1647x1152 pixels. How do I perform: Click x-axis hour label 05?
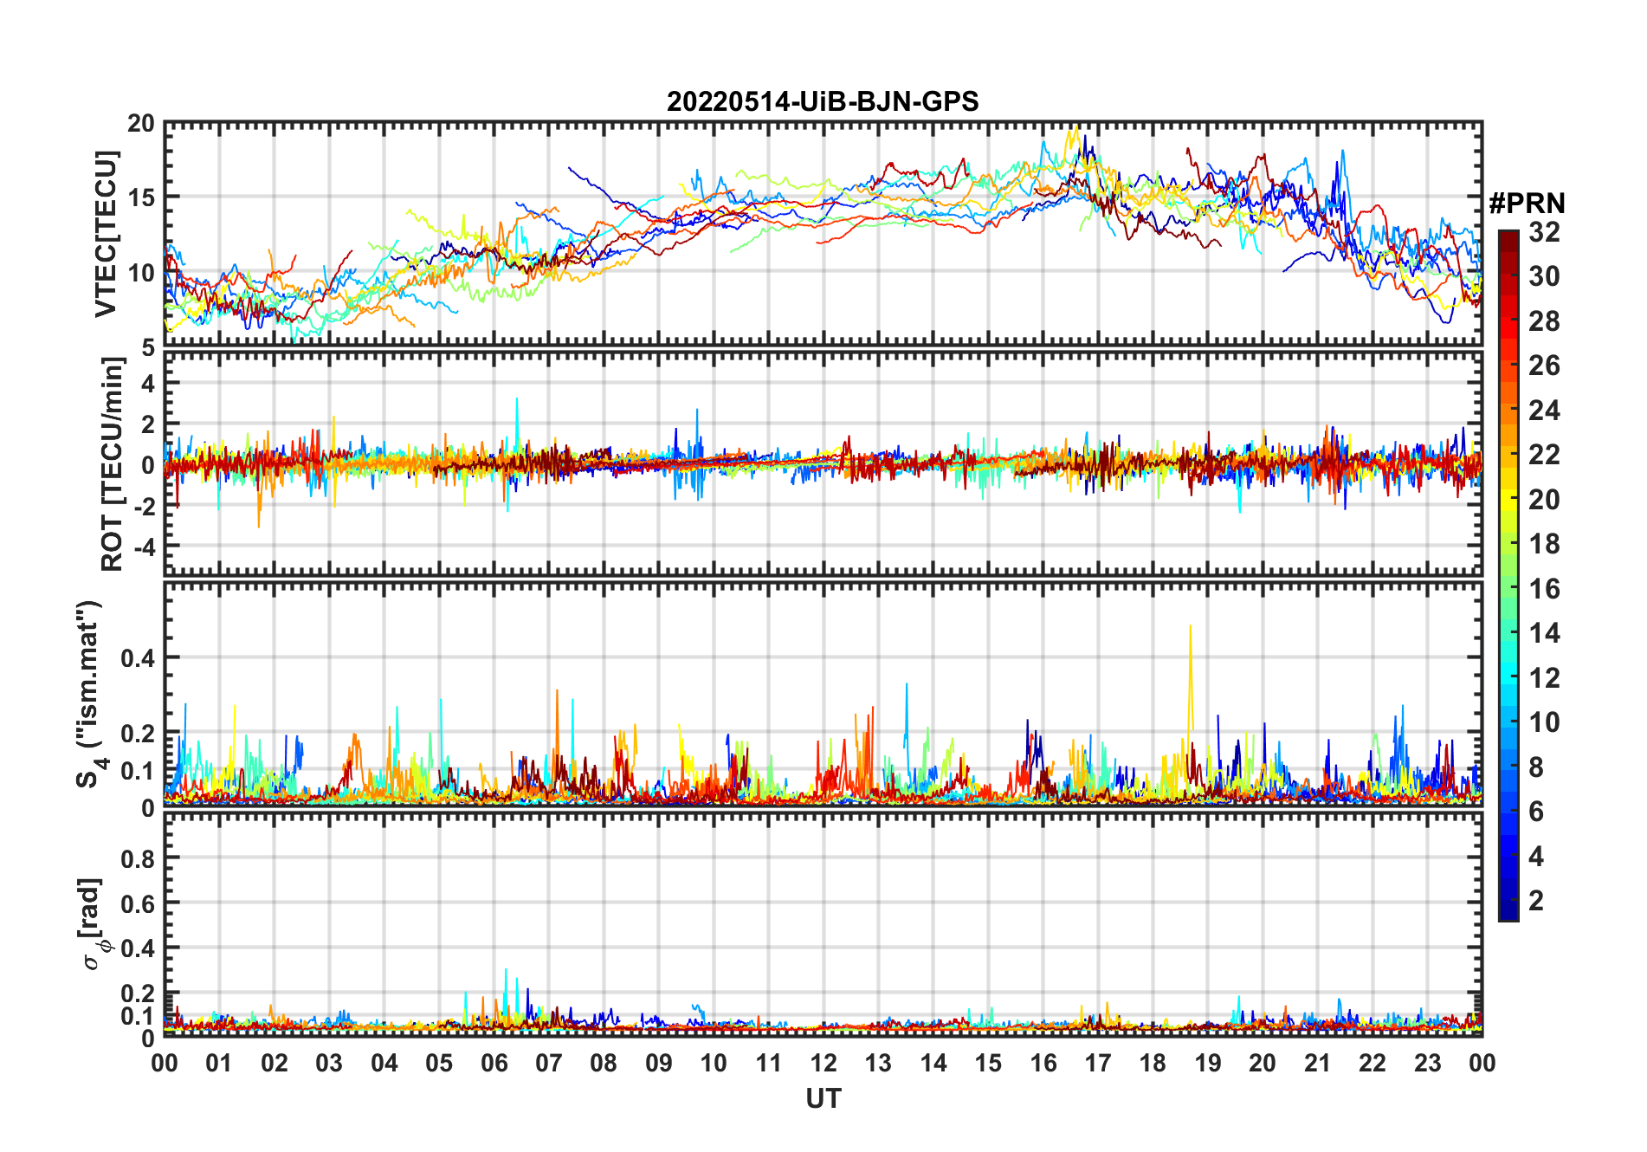click(439, 1064)
